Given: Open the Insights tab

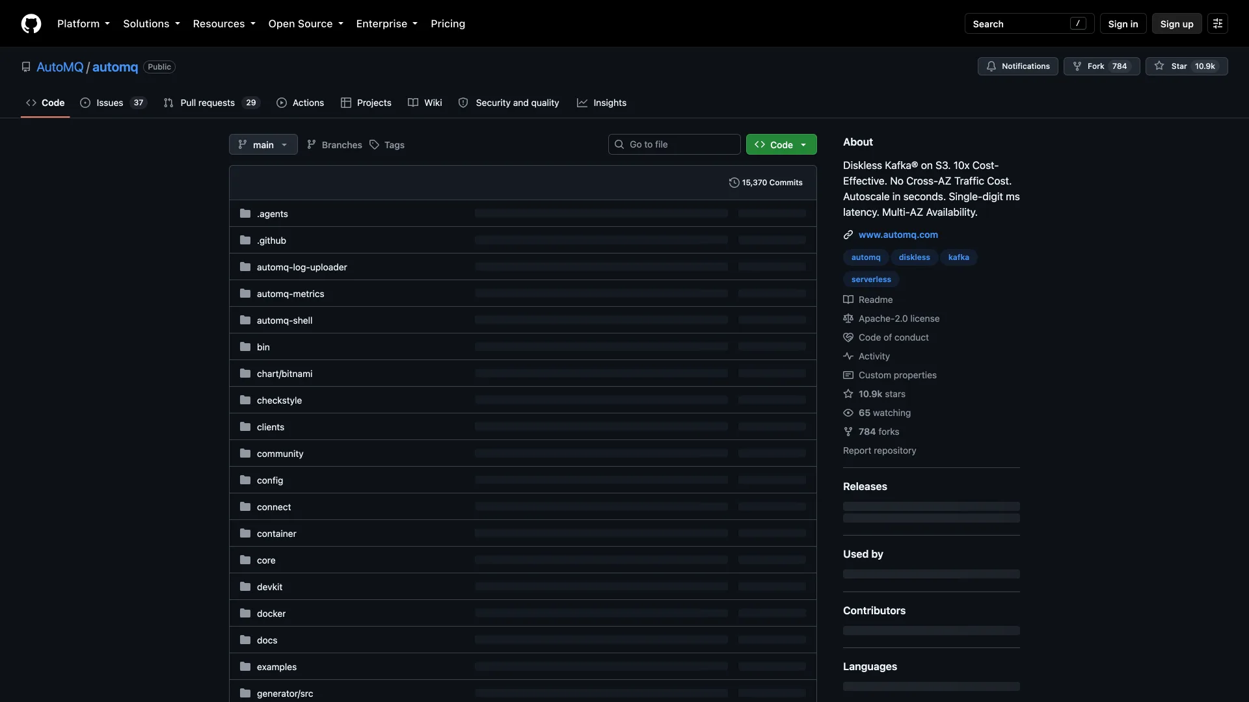Looking at the screenshot, I should [602, 103].
